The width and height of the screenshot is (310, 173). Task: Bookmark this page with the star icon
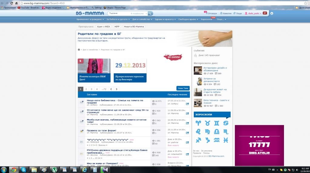tap(305, 3)
